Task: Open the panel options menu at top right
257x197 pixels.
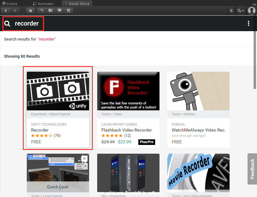Action: [254, 4]
